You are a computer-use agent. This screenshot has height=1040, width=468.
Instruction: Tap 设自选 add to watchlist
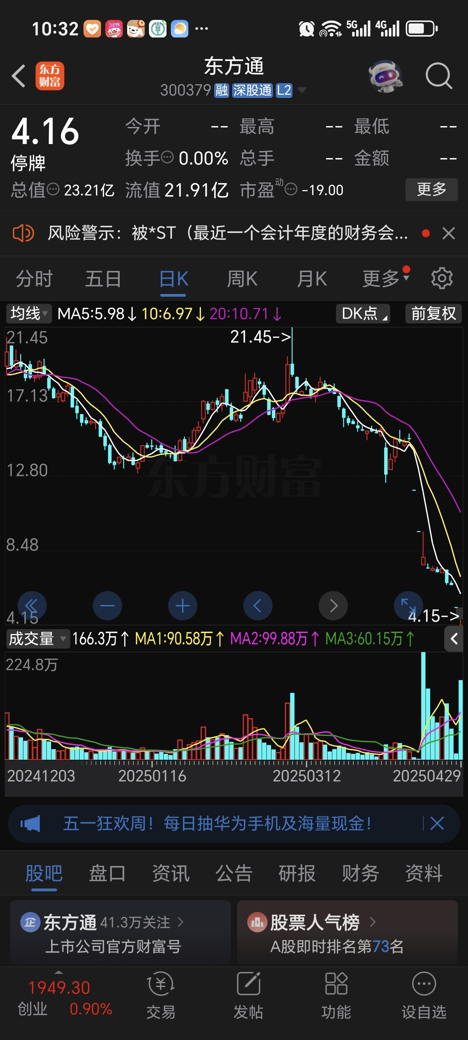[424, 995]
